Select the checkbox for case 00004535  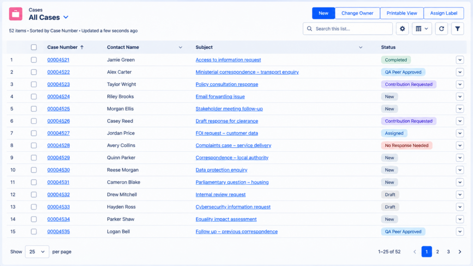coord(34,232)
